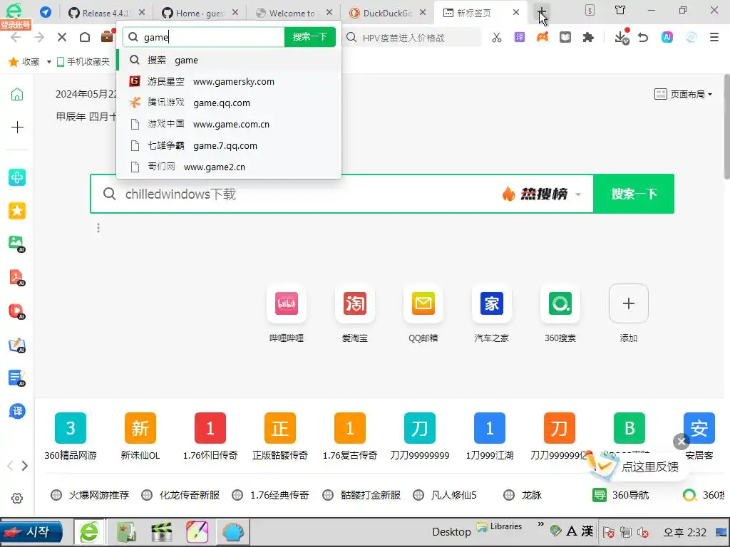The height and width of the screenshot is (547, 730).
Task: Open the 360搜索 shortcut tile
Action: pyautogui.click(x=560, y=303)
